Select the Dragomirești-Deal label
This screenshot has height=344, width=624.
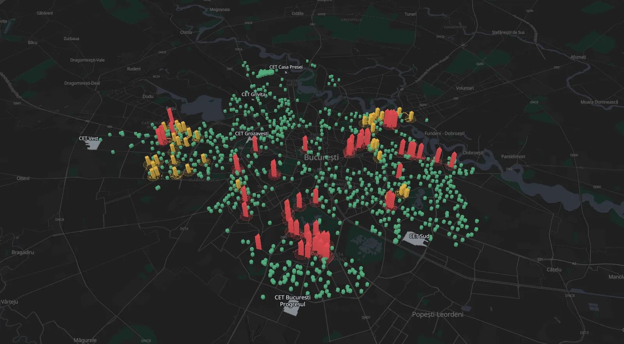pyautogui.click(x=82, y=83)
